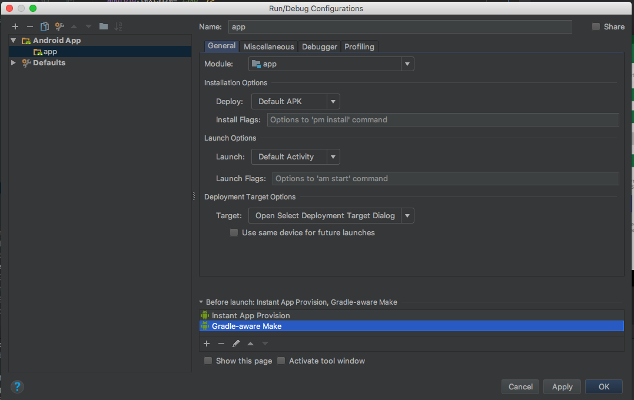Image resolution: width=634 pixels, height=400 pixels.
Task: Click the edit before-launch task pencil icon
Action: click(x=236, y=344)
